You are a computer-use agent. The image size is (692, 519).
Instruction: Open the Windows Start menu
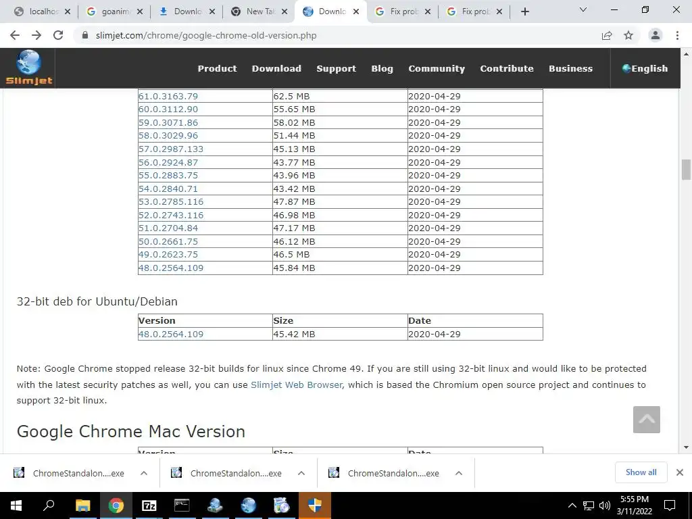[16, 505]
